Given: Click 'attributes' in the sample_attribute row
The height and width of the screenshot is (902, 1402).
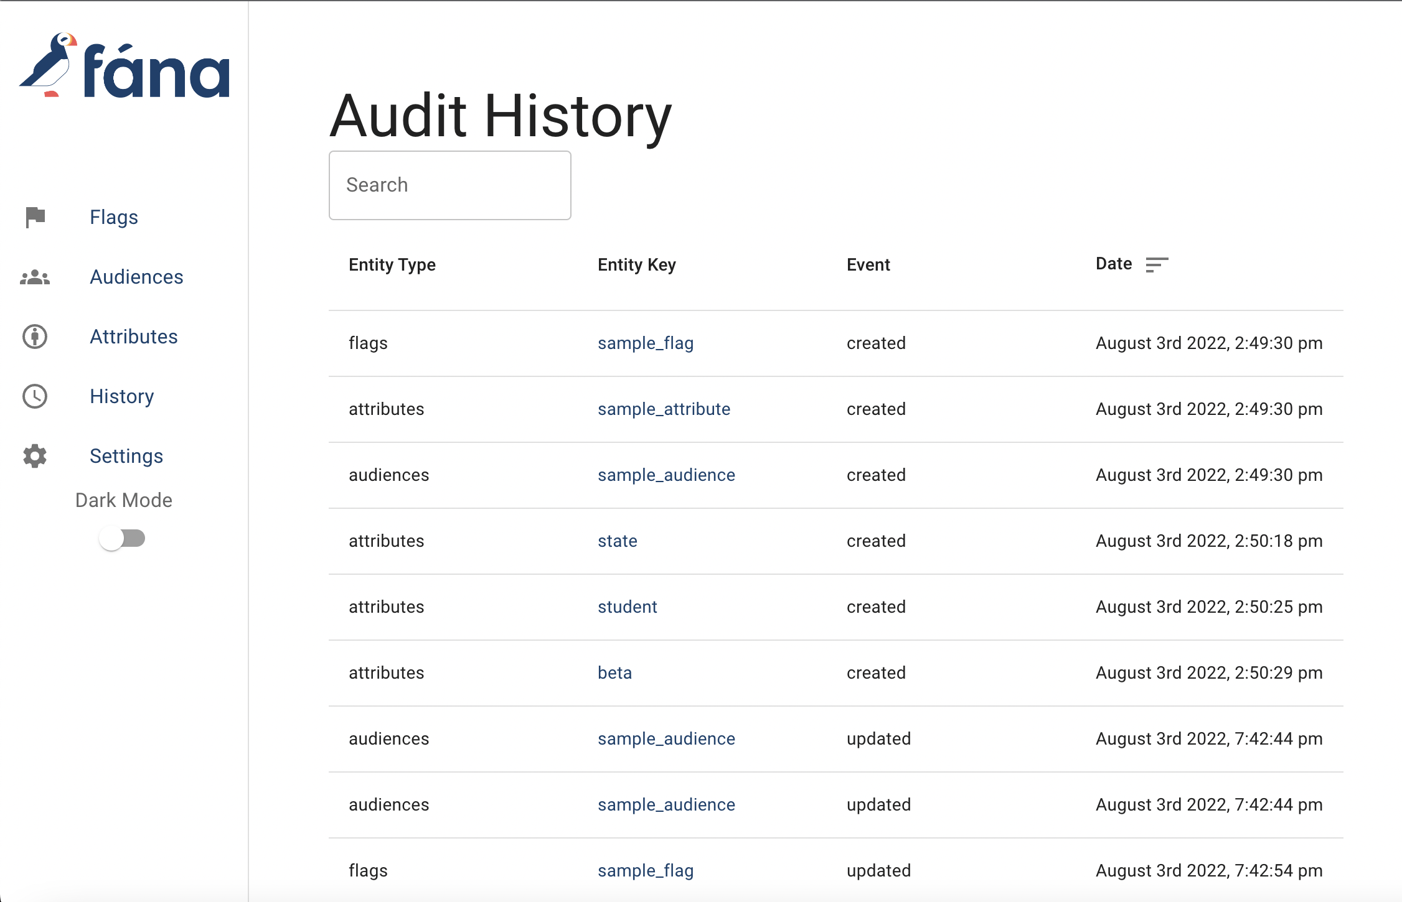Looking at the screenshot, I should pyautogui.click(x=387, y=409).
